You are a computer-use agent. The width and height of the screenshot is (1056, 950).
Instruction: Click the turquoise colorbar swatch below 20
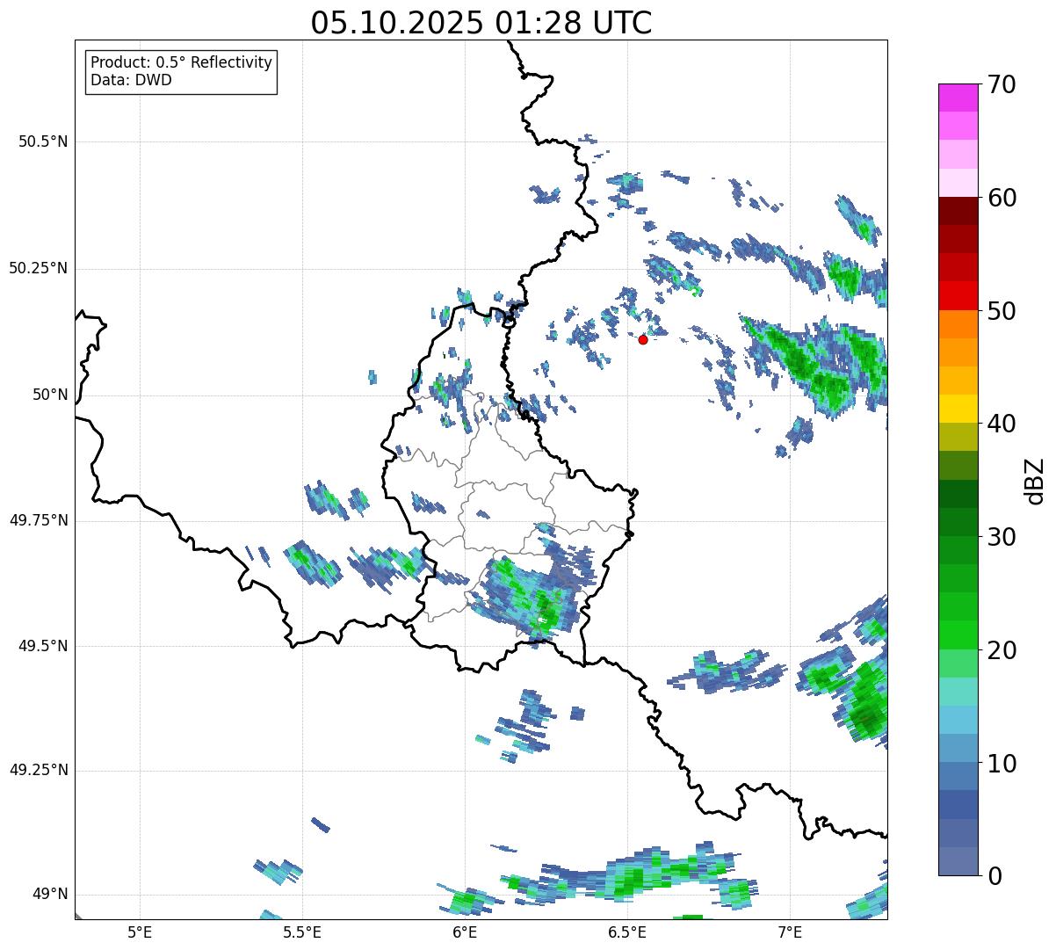(958, 692)
